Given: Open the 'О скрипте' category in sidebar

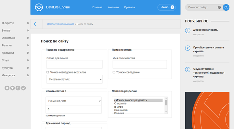Looking at the screenshot, I should [x=8, y=23].
